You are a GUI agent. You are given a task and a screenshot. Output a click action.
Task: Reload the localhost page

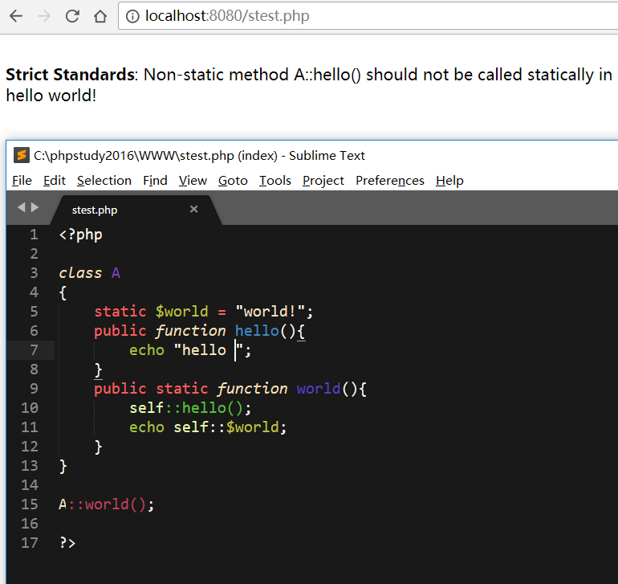pyautogui.click(x=72, y=16)
